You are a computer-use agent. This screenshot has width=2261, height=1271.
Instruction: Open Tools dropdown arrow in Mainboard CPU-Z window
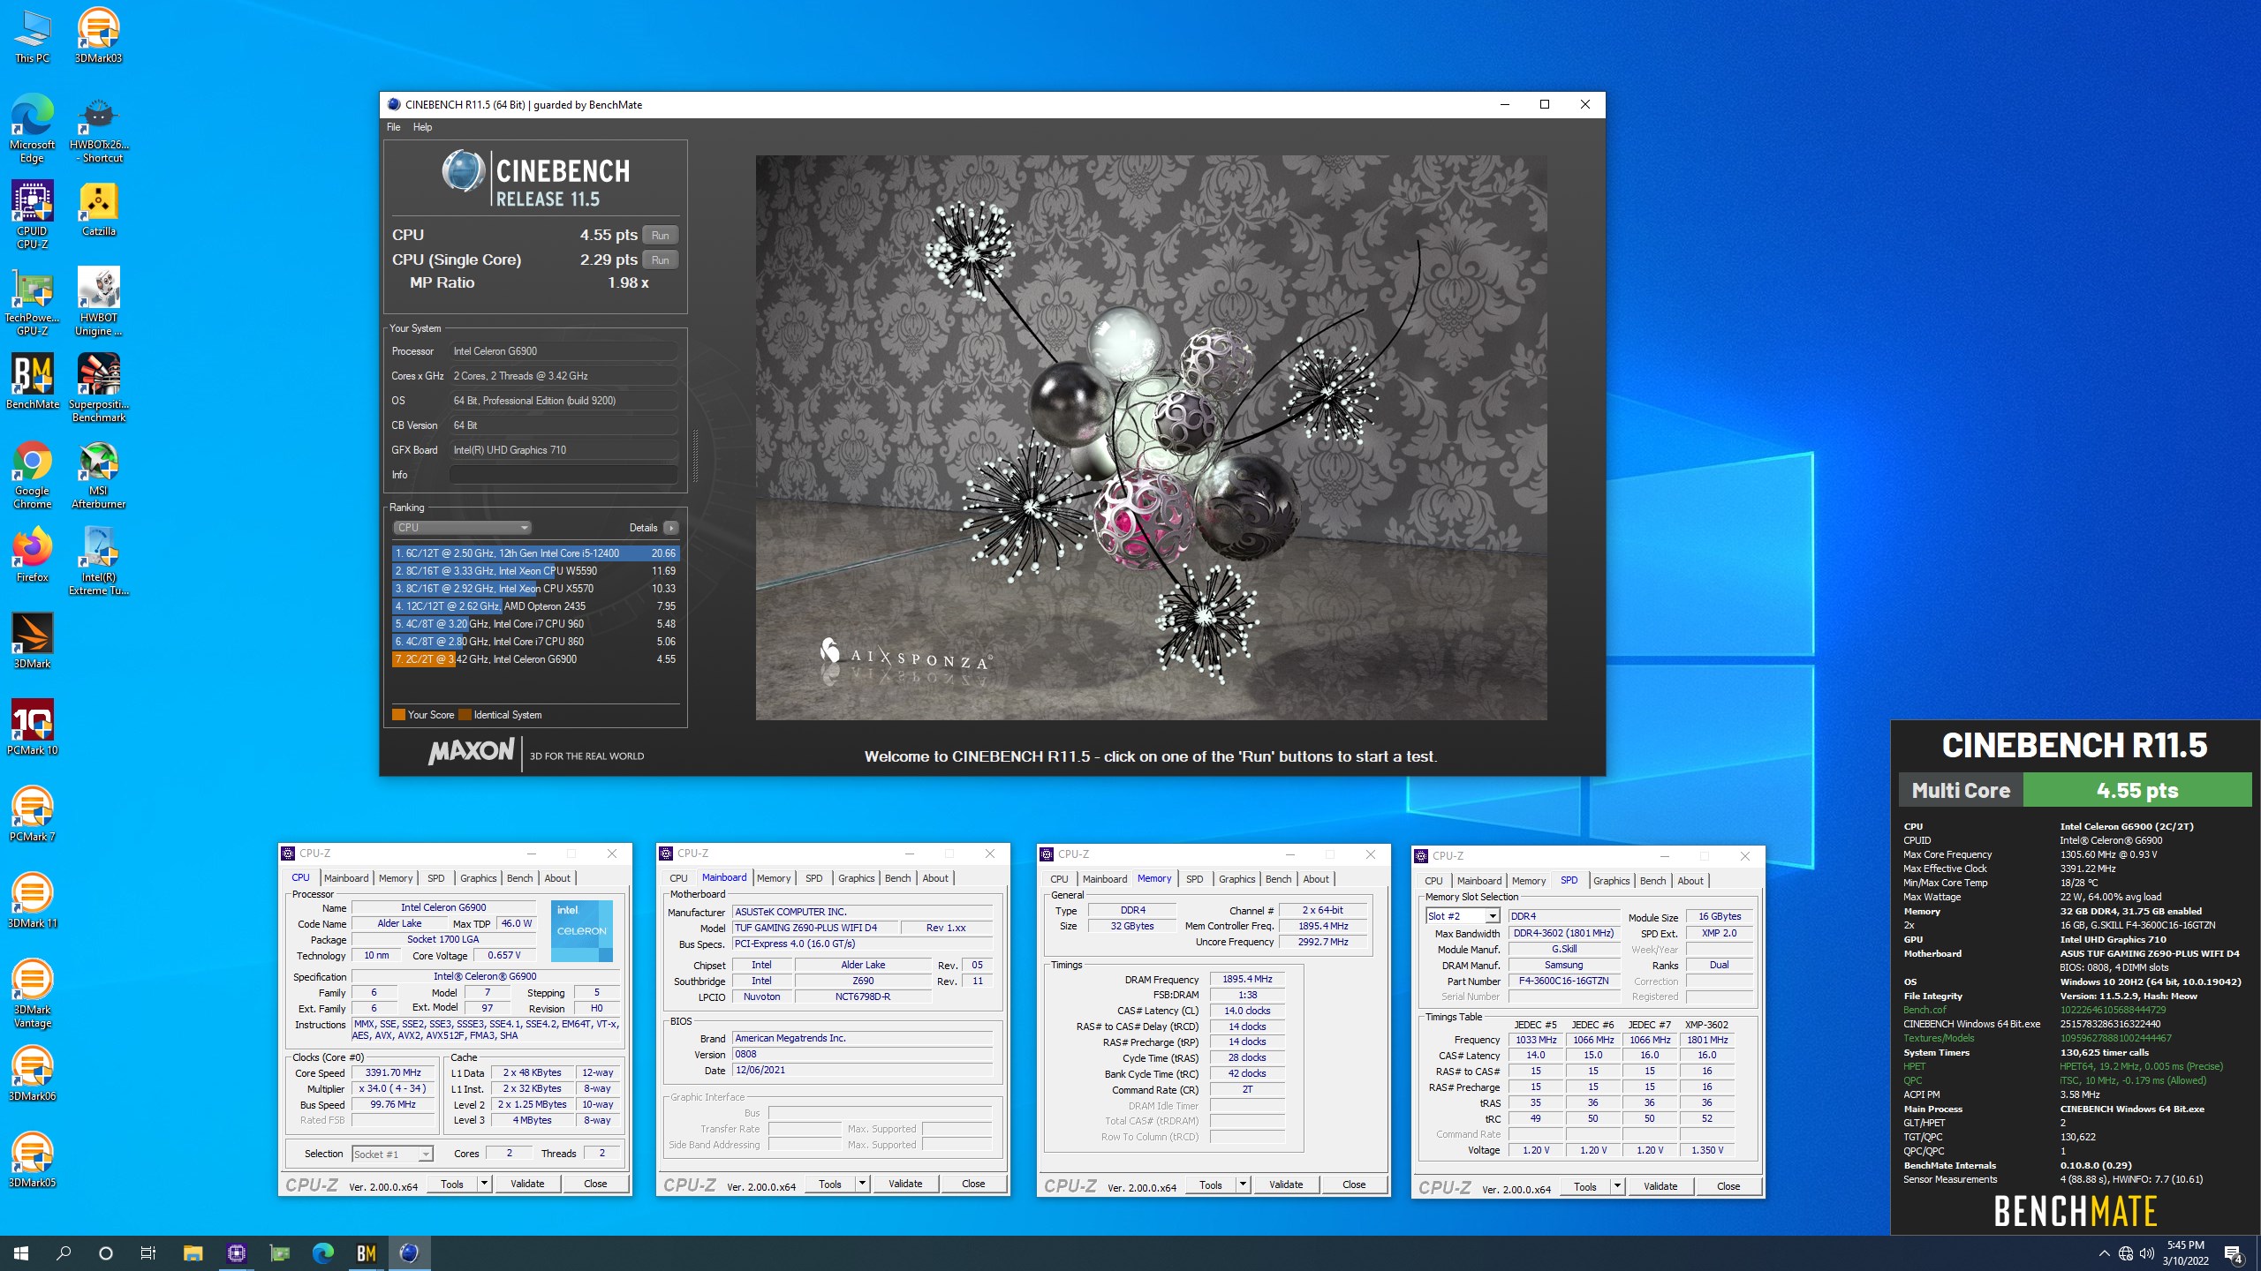(862, 1184)
